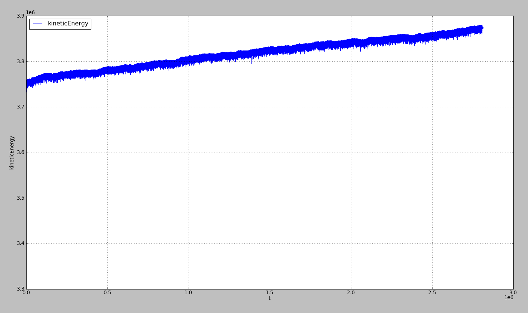Click the x-axis label 't'

pos(269,298)
